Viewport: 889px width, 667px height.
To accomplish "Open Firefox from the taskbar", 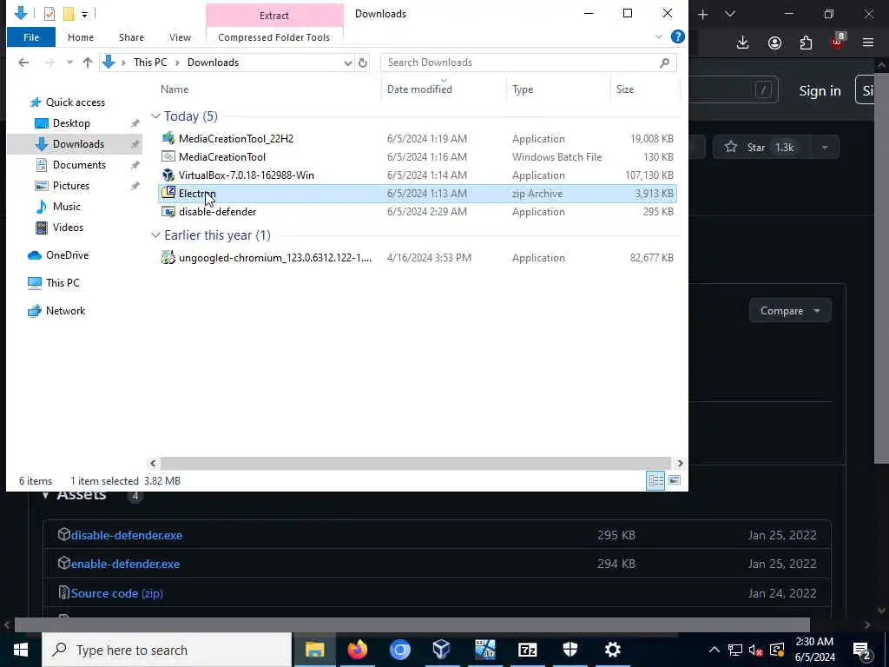I will [x=357, y=650].
